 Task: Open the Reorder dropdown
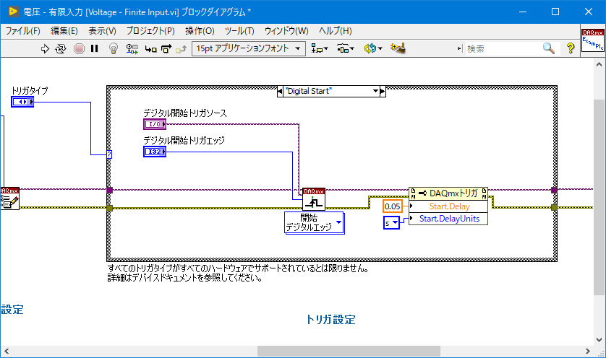(x=373, y=48)
